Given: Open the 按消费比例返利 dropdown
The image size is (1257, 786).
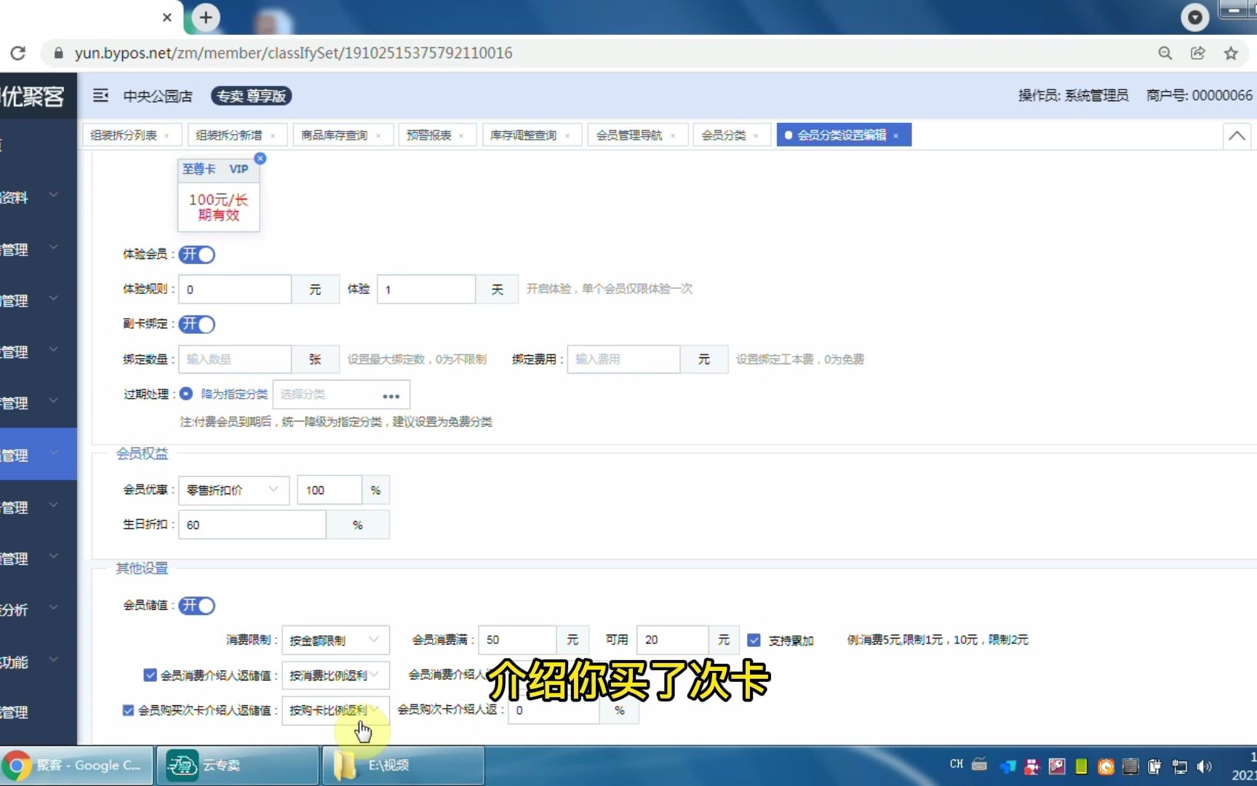Looking at the screenshot, I should click(335, 675).
